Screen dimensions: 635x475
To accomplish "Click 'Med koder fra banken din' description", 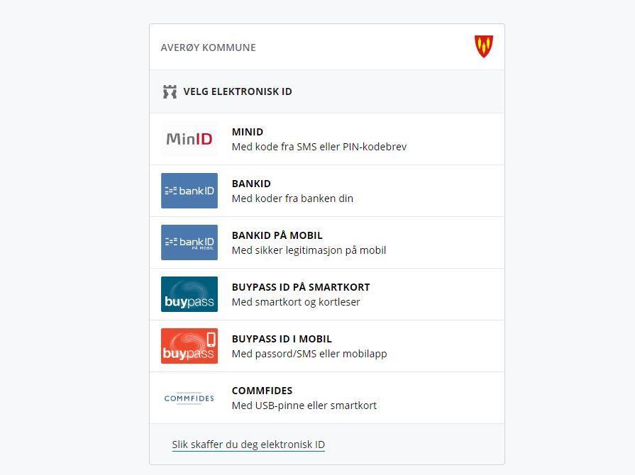I will coord(292,199).
